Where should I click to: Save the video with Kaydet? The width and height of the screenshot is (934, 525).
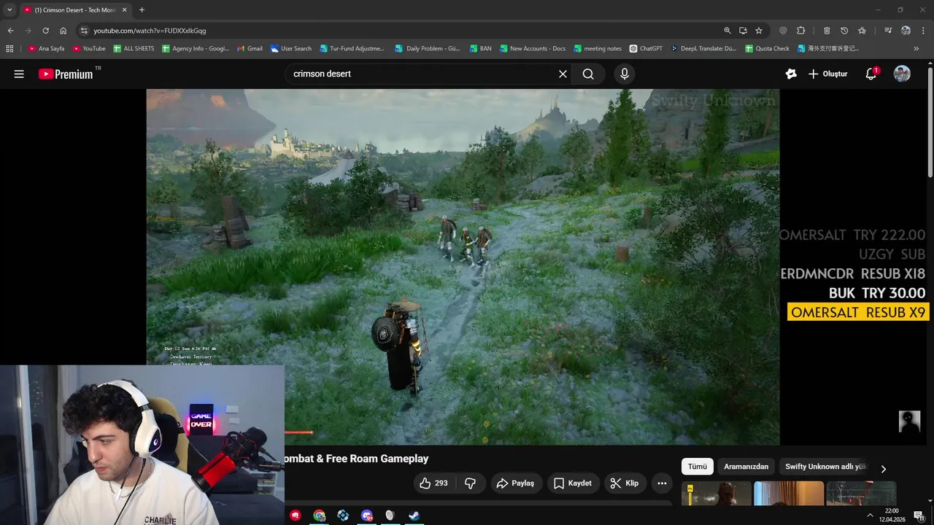coord(573,483)
